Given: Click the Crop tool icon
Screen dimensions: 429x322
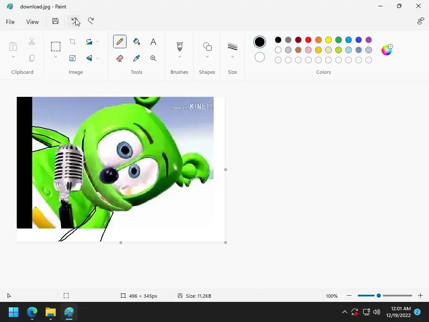Looking at the screenshot, I should [x=72, y=42].
